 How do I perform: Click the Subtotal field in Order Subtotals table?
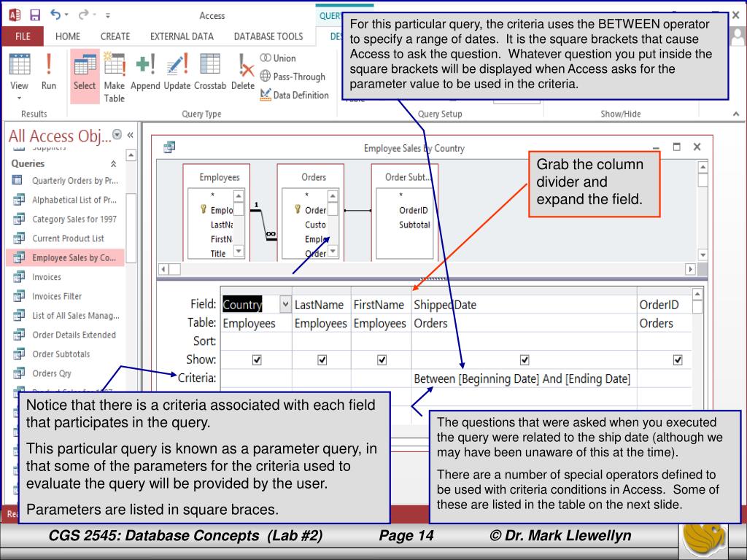[414, 225]
